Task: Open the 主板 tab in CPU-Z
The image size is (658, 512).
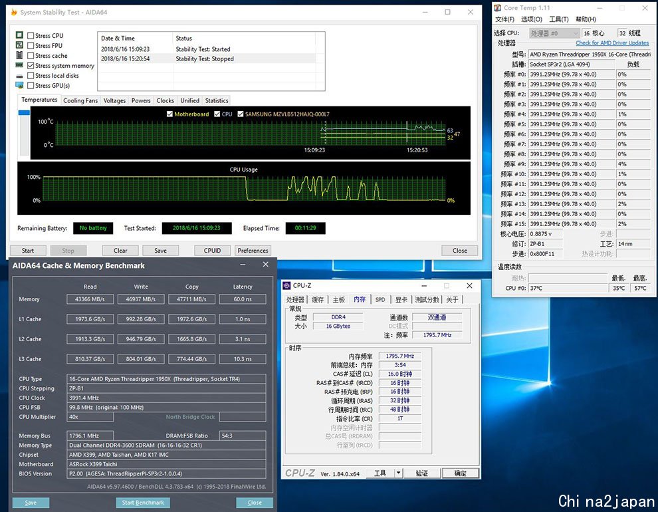Action: point(339,300)
